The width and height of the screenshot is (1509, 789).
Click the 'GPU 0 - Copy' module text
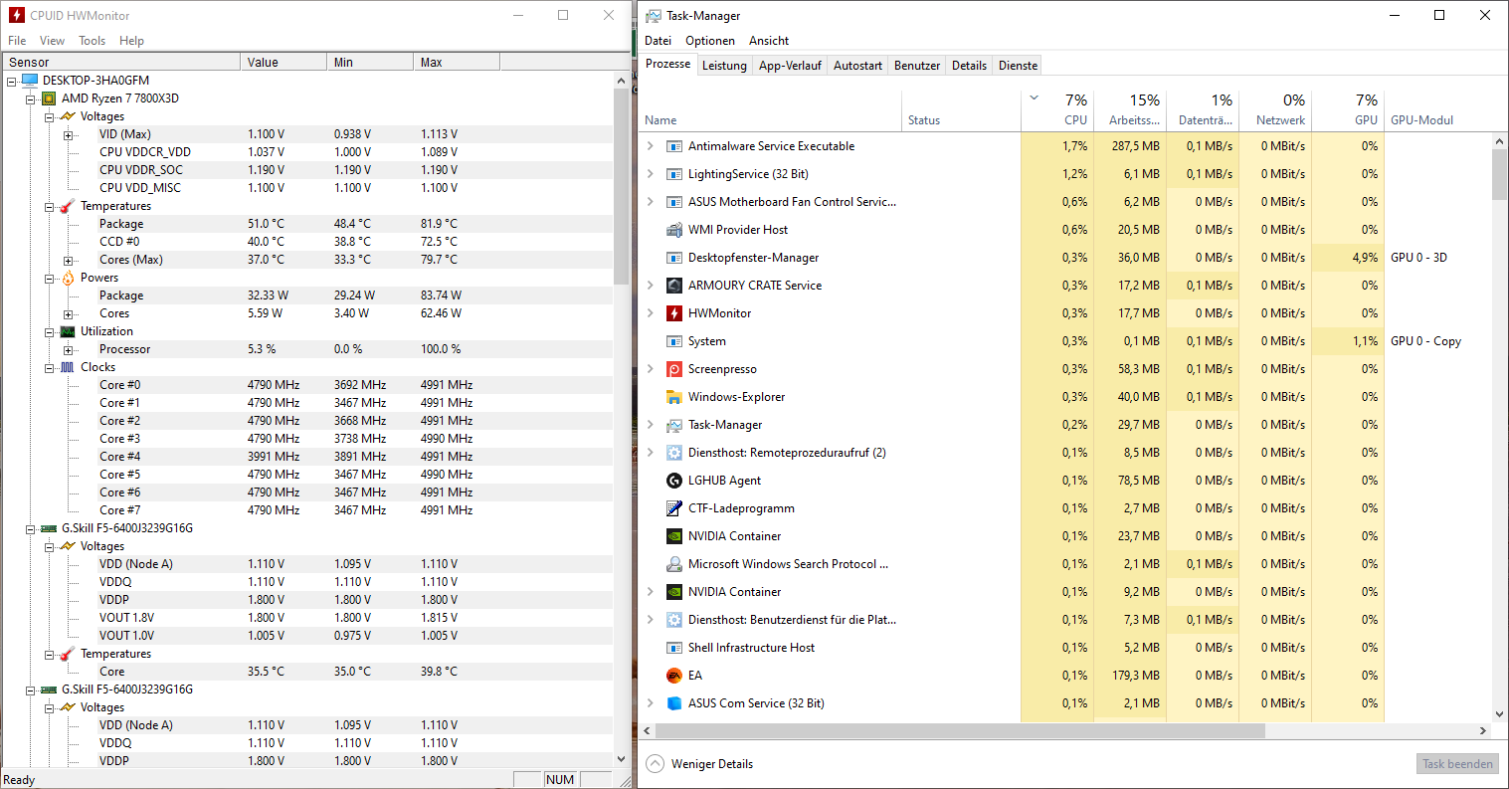pos(1425,341)
